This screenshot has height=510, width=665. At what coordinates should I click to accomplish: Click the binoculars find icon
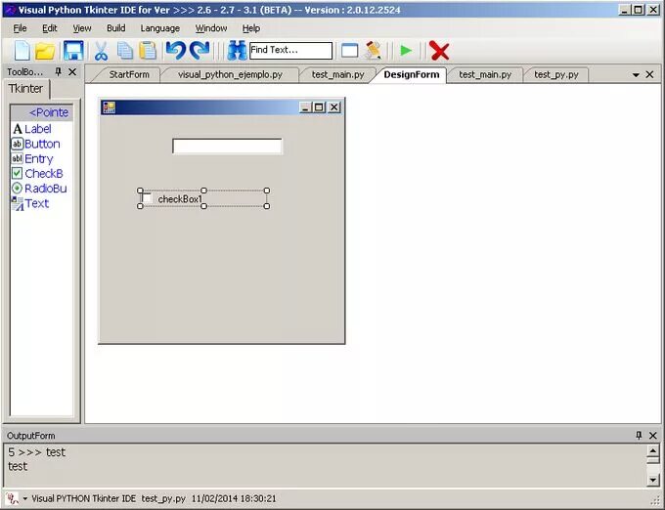click(237, 51)
